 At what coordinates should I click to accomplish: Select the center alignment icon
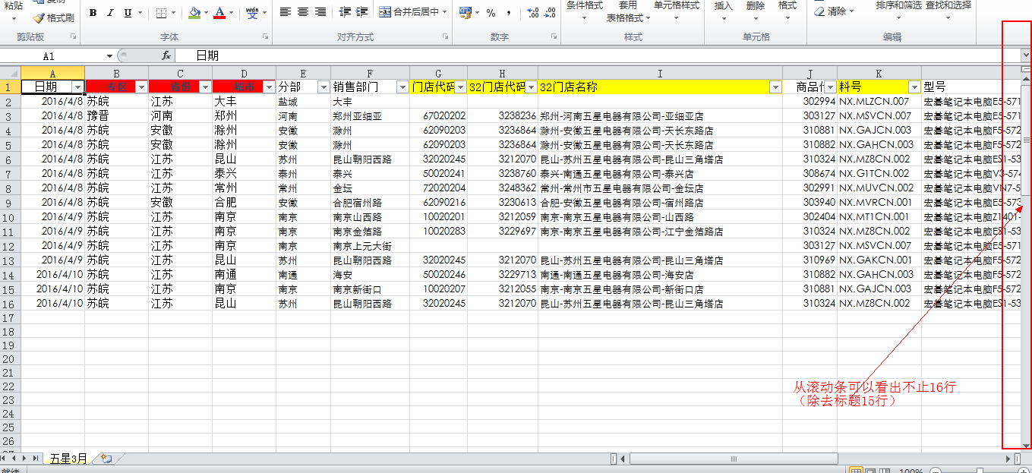coord(302,11)
